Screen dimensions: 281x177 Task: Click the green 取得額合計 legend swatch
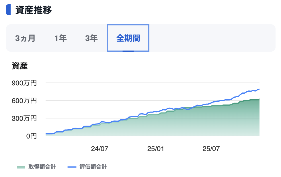(21, 167)
